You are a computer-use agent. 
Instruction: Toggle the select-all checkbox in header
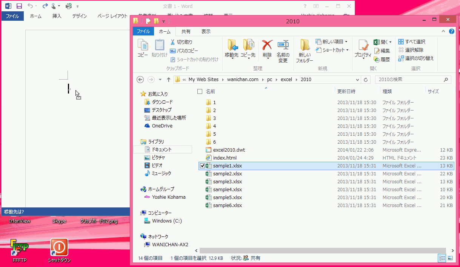click(x=200, y=92)
